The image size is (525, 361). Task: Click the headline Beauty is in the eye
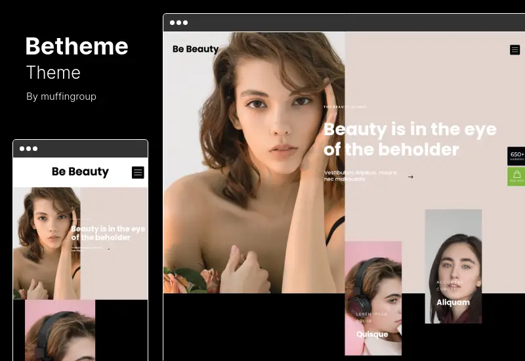409,139
